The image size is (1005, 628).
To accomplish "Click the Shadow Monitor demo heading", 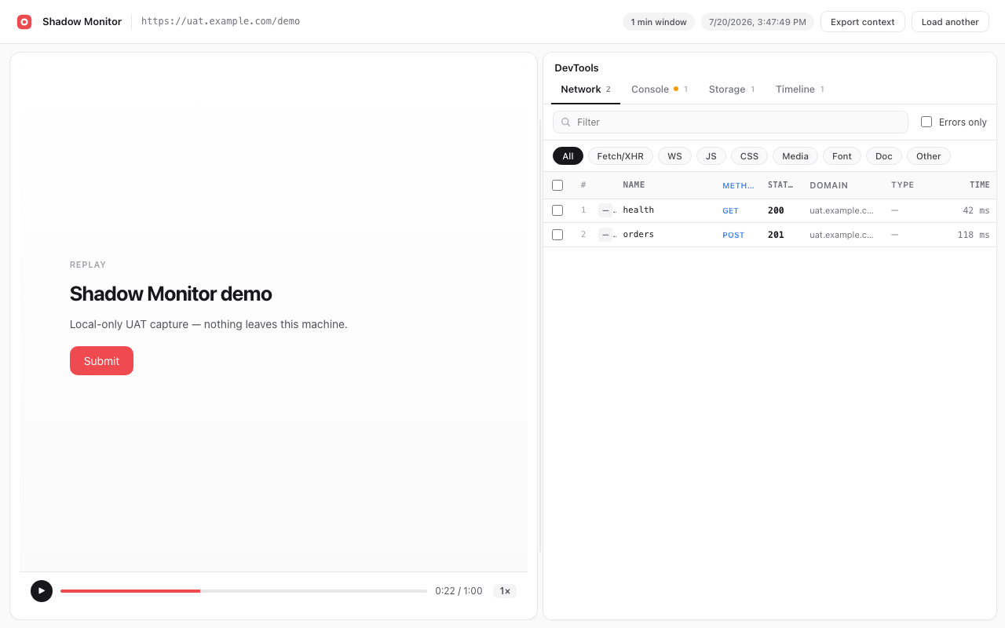I will (171, 294).
